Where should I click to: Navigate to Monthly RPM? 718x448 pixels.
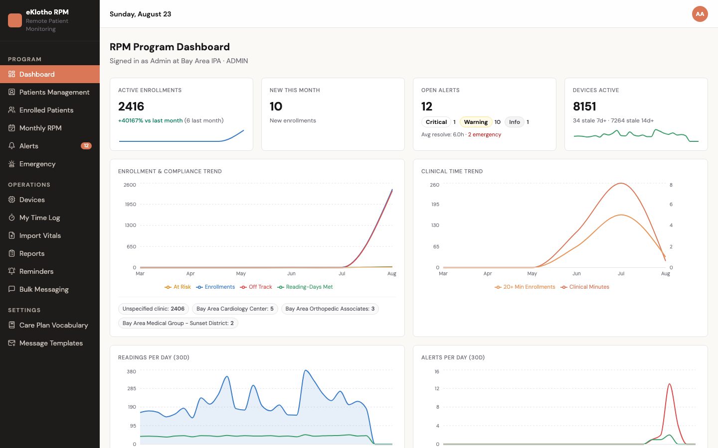(50, 128)
